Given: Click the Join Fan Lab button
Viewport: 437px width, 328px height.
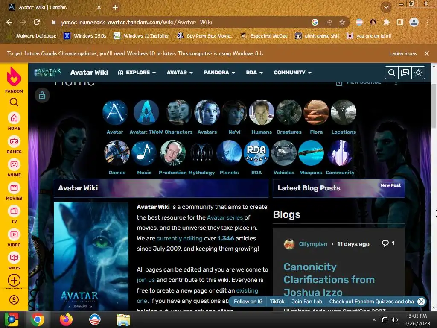Looking at the screenshot, I should [307, 302].
